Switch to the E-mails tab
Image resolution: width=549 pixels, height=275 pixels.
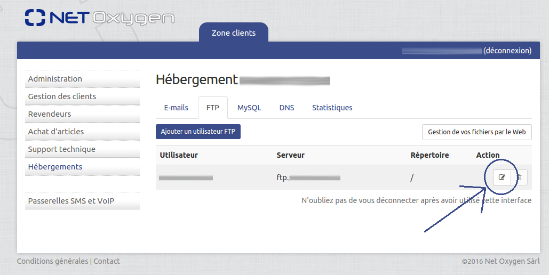point(176,108)
